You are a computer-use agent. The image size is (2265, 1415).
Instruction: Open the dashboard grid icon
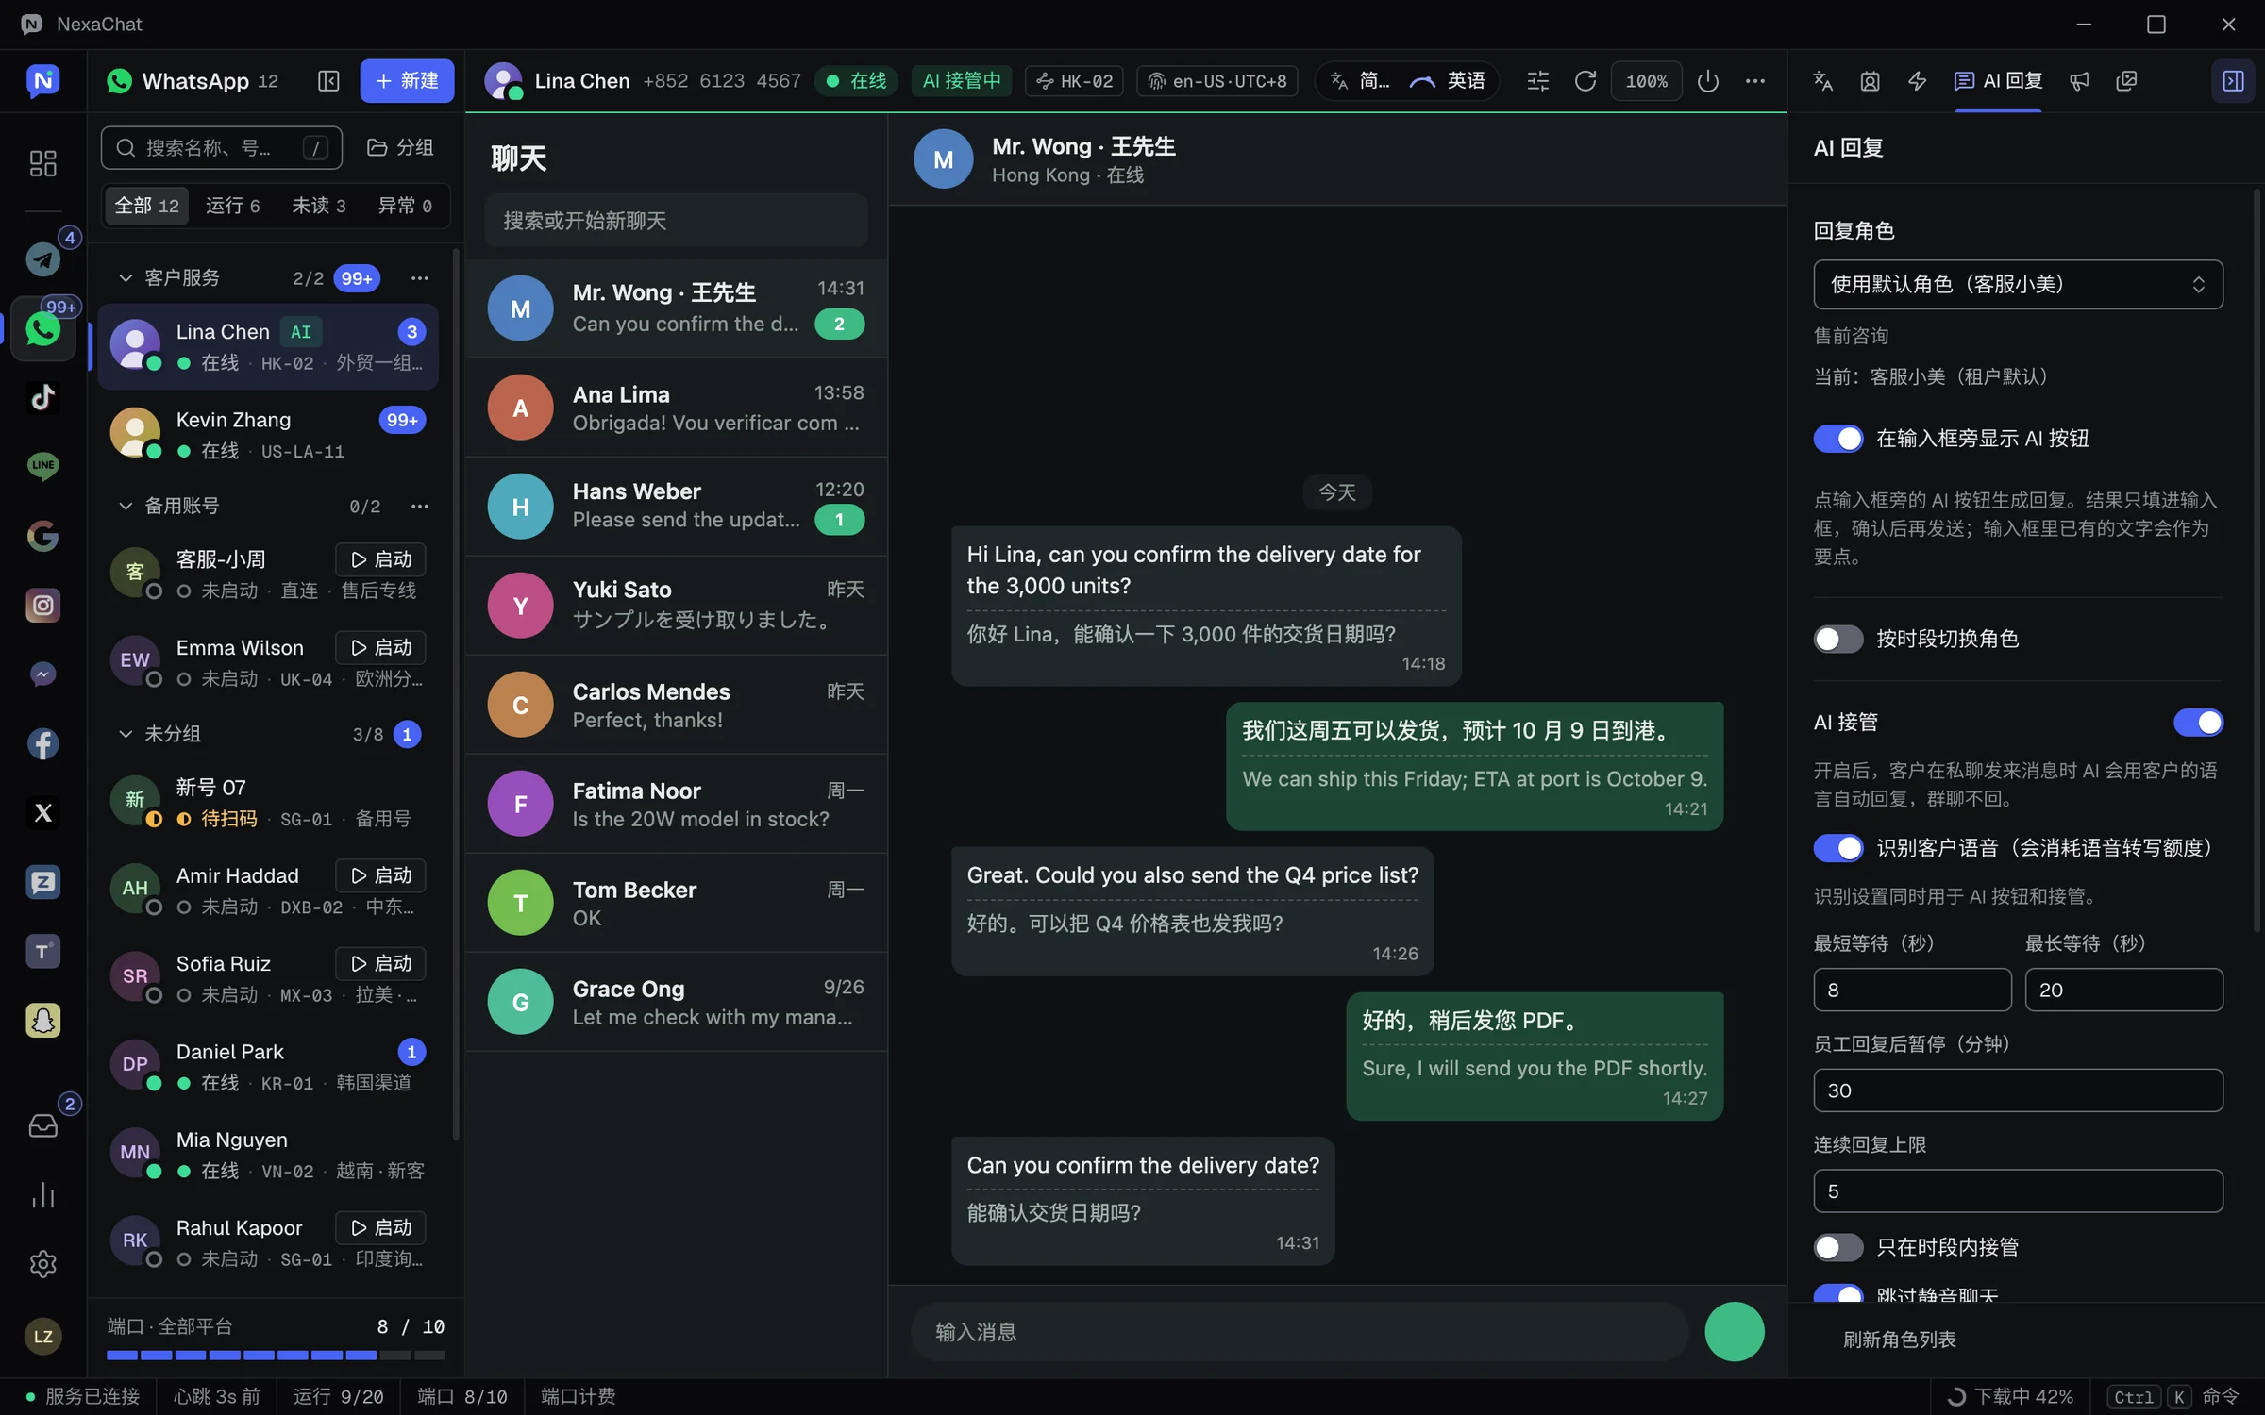(42, 163)
